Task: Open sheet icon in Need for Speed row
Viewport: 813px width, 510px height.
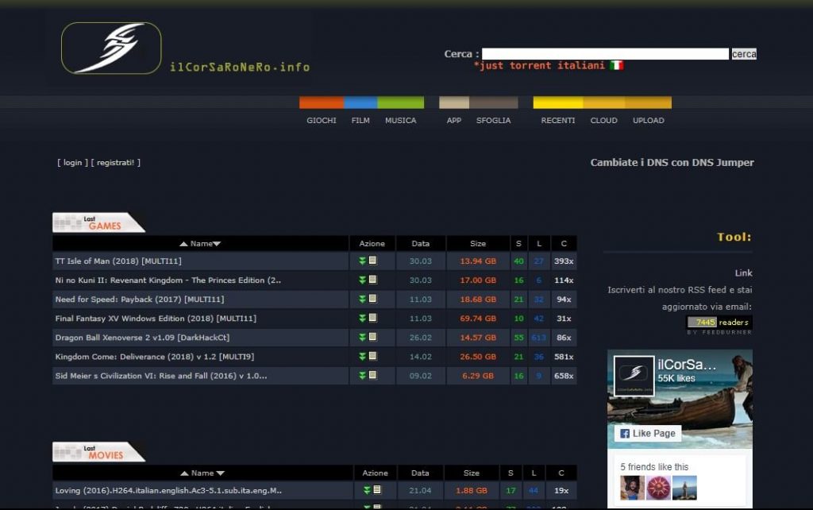Action: coord(372,299)
